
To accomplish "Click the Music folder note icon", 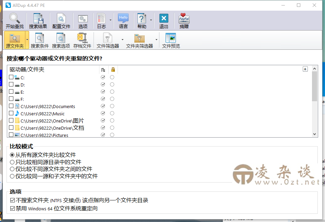I will [x=17, y=113].
